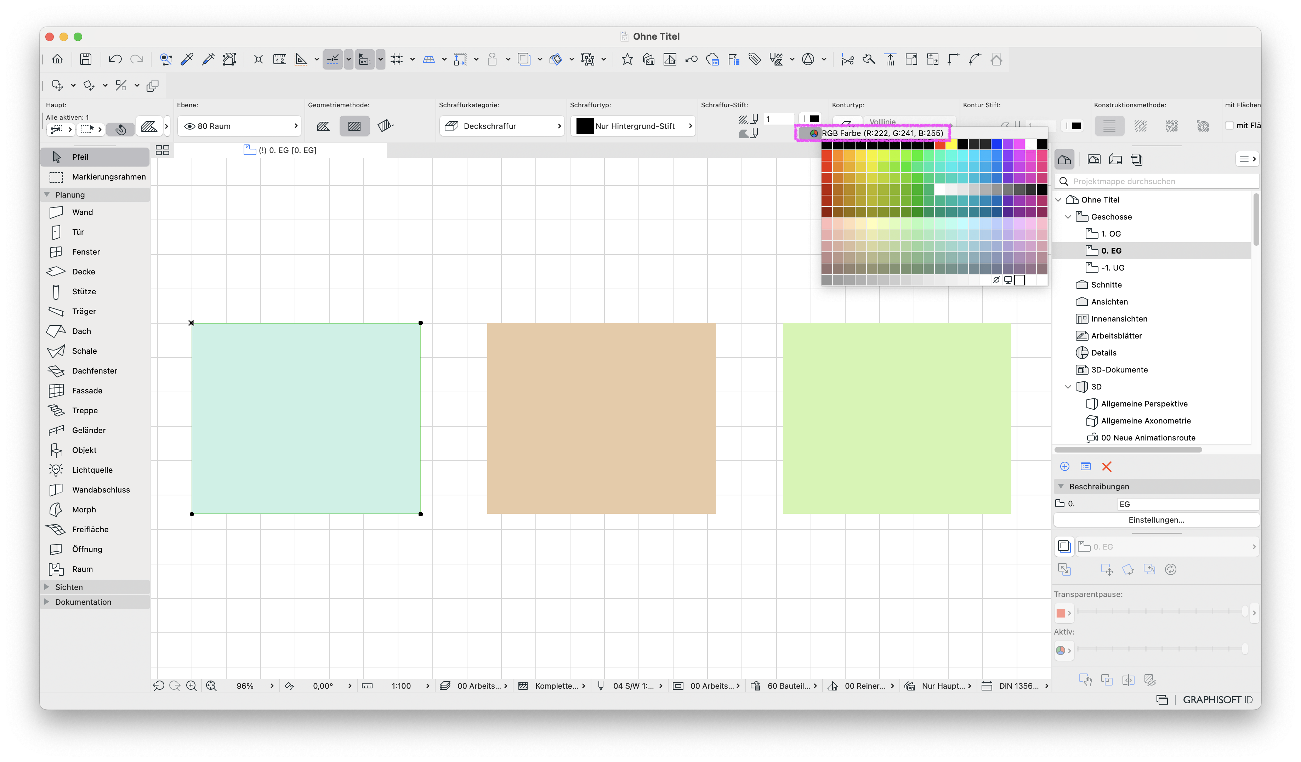1301x762 pixels.
Task: Fit drawing in window icon
Action: [211, 686]
